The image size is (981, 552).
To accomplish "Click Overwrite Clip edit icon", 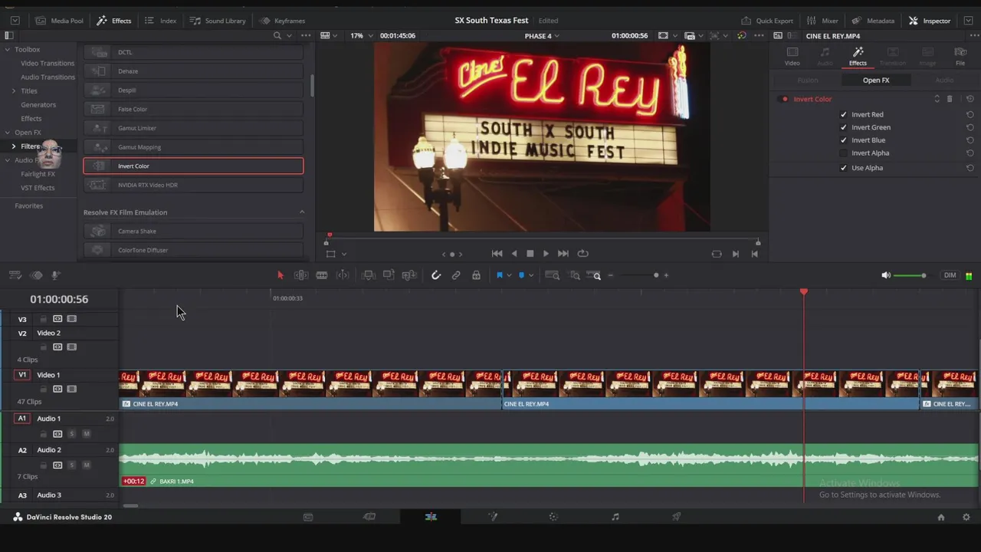I will tap(389, 275).
